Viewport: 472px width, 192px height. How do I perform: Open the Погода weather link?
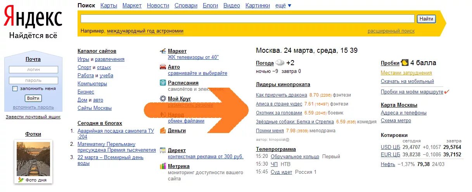265,63
